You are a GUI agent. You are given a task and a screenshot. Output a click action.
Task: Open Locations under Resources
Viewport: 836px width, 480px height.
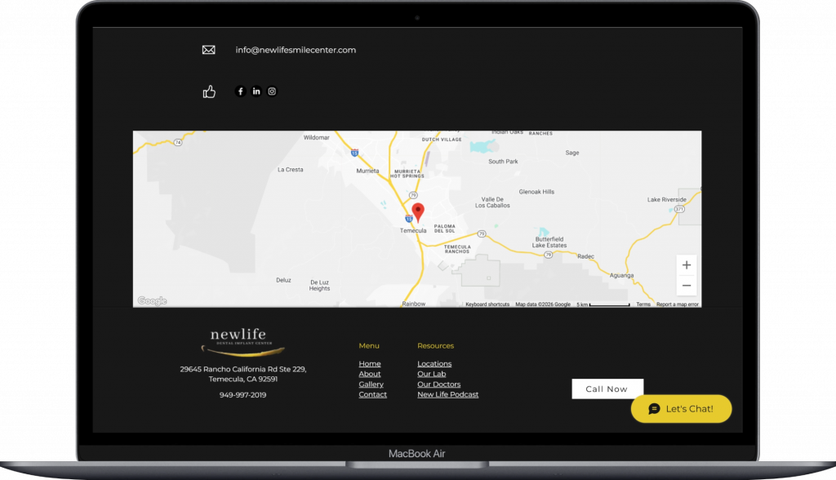pyautogui.click(x=434, y=364)
